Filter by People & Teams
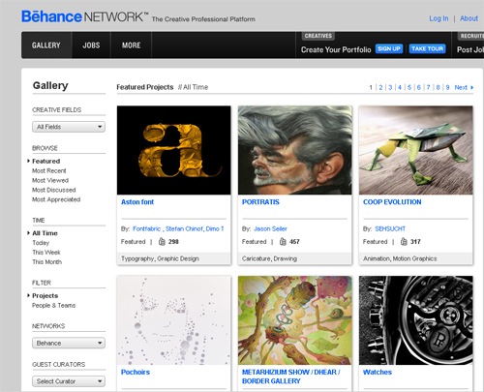 [54, 305]
